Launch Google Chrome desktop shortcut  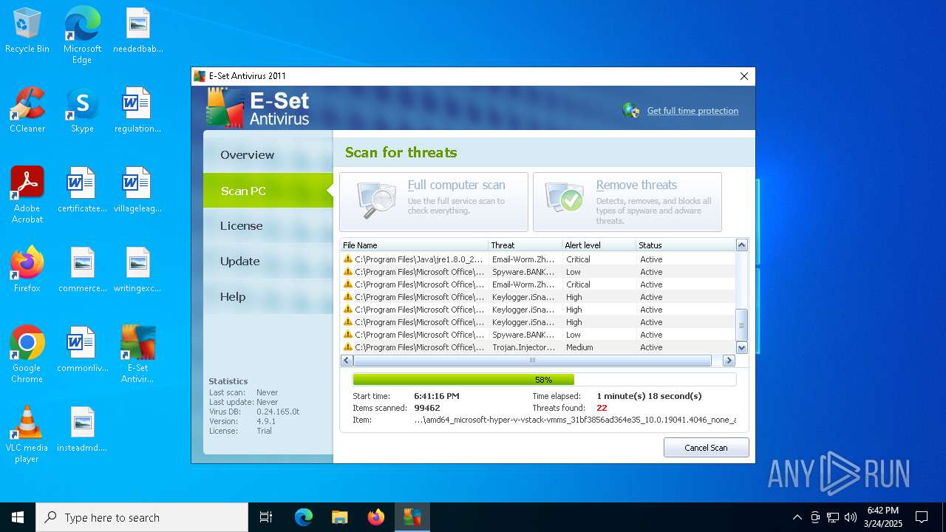pyautogui.click(x=27, y=355)
